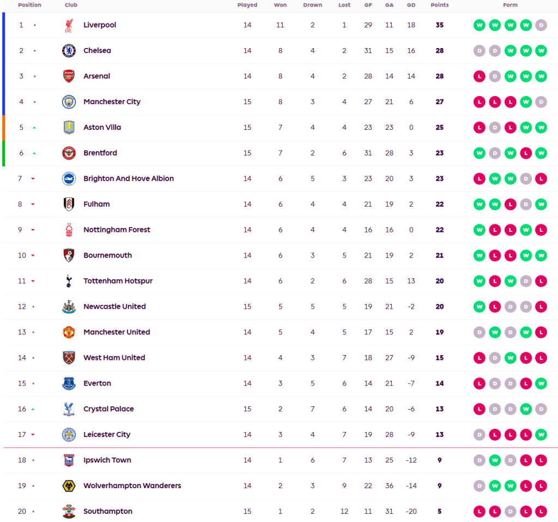Click the Everton club crest

pyautogui.click(x=69, y=383)
